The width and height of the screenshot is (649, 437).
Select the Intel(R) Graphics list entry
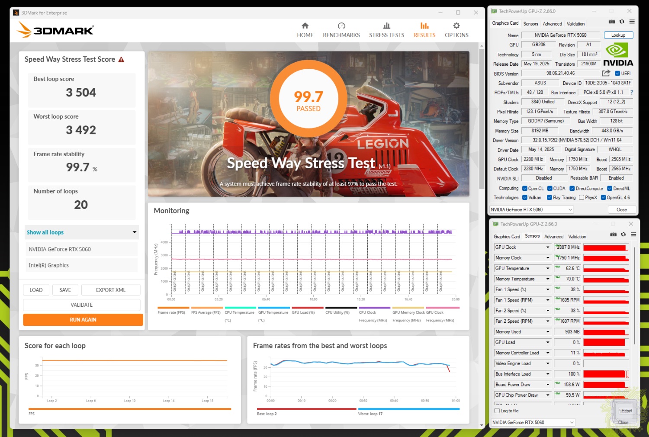coord(82,265)
